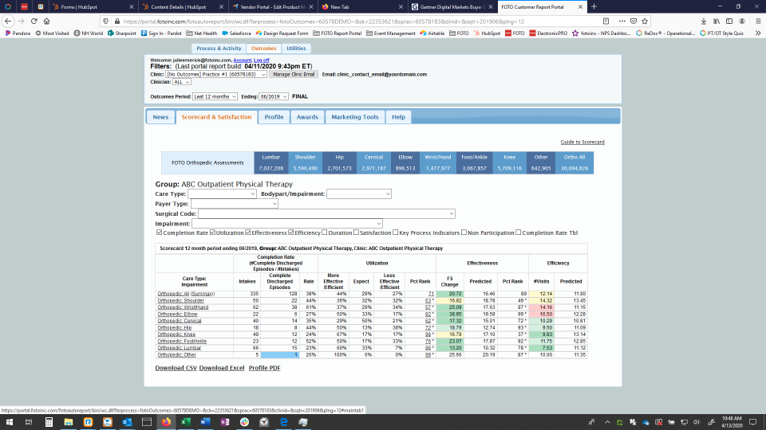Open the Impairment dropdown
The height and width of the screenshot is (430, 766).
(x=287, y=223)
